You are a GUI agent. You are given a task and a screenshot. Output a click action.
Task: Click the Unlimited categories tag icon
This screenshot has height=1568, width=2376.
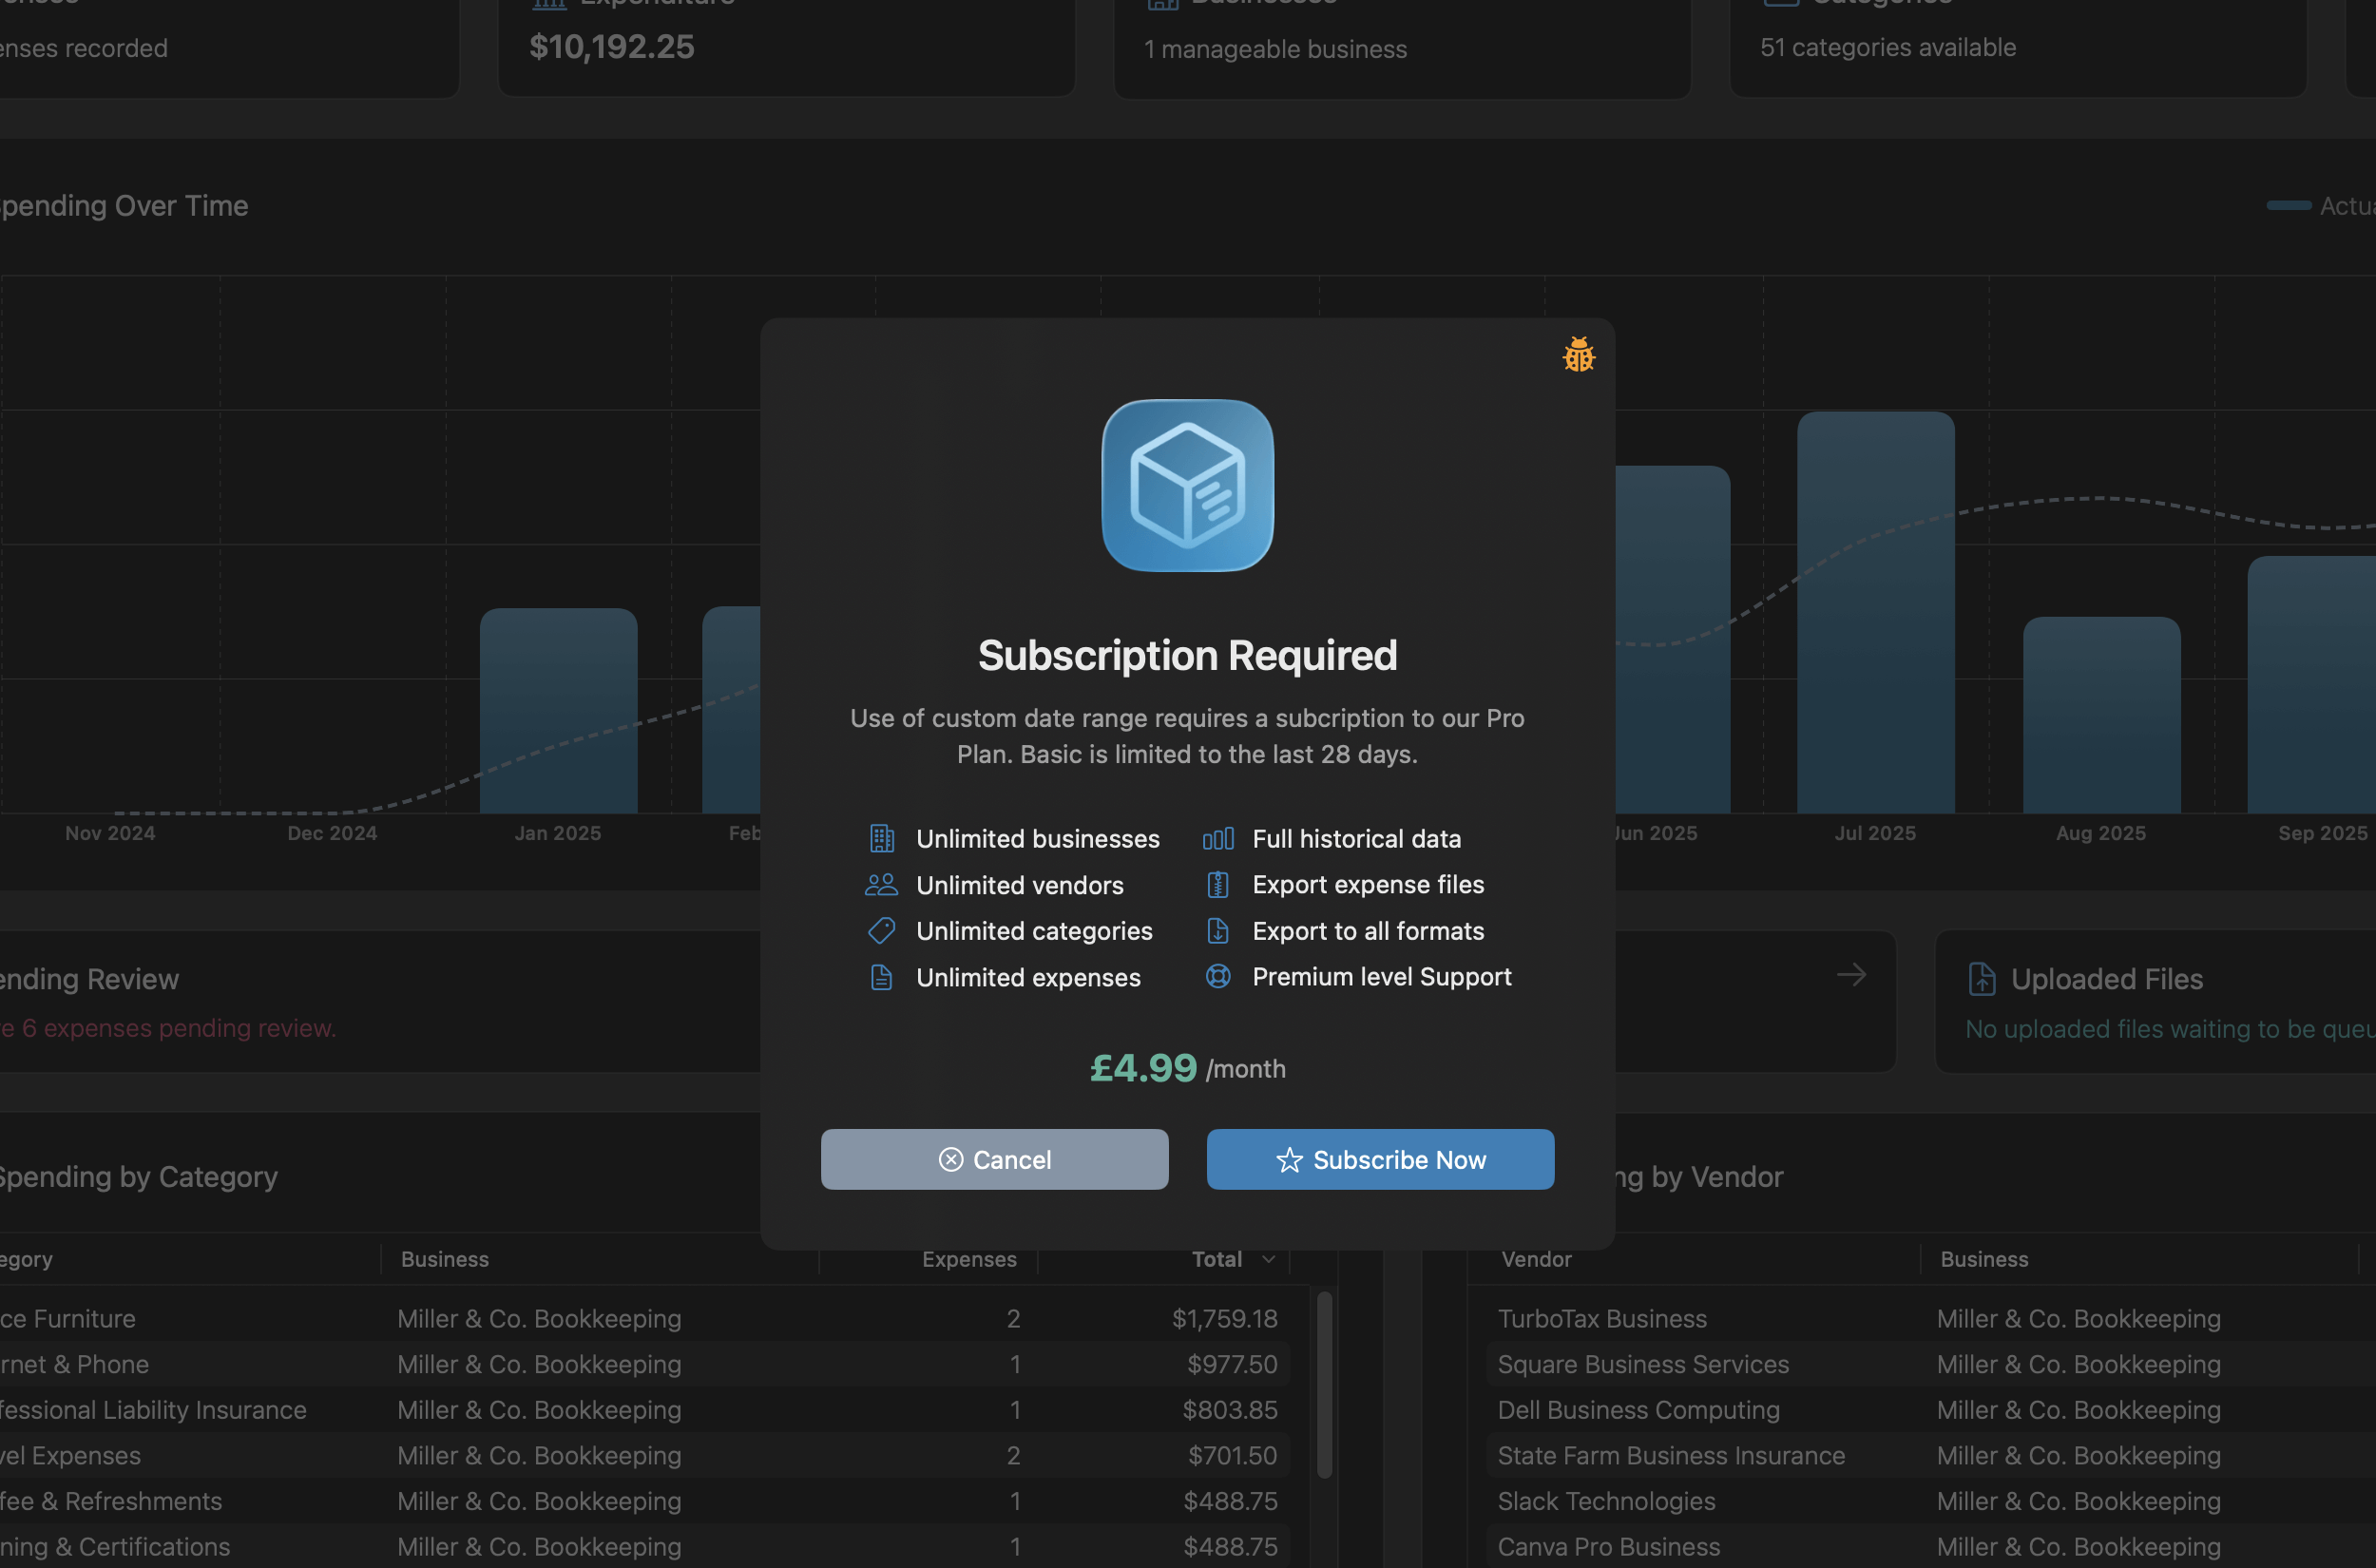tap(881, 931)
